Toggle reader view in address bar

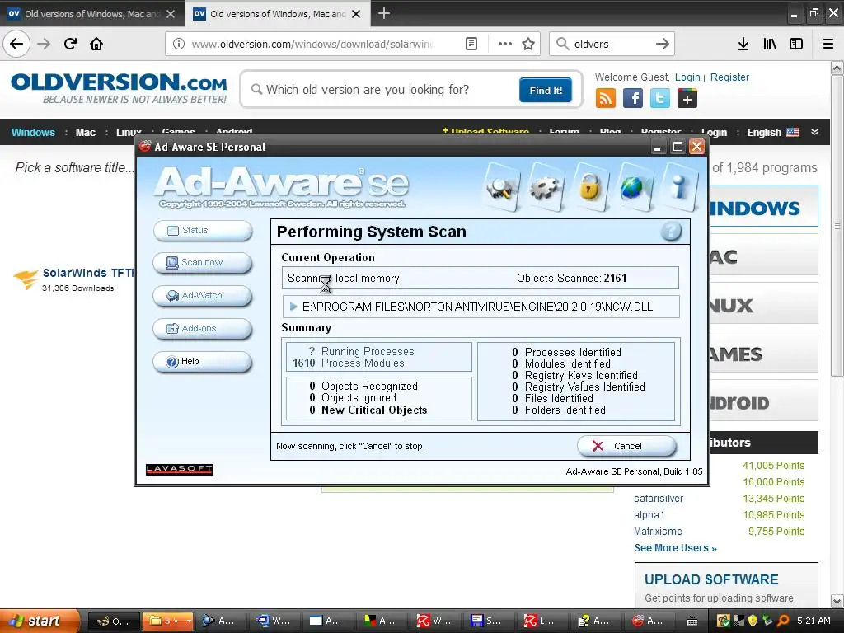[x=471, y=44]
